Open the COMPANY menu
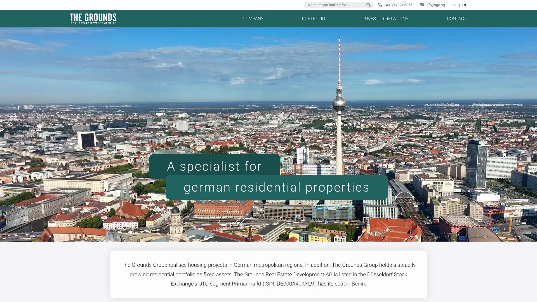Viewport: 537px width, 302px height. pyautogui.click(x=253, y=19)
